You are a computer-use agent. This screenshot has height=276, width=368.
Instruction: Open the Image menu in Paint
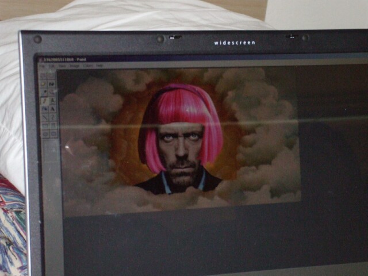(x=74, y=66)
